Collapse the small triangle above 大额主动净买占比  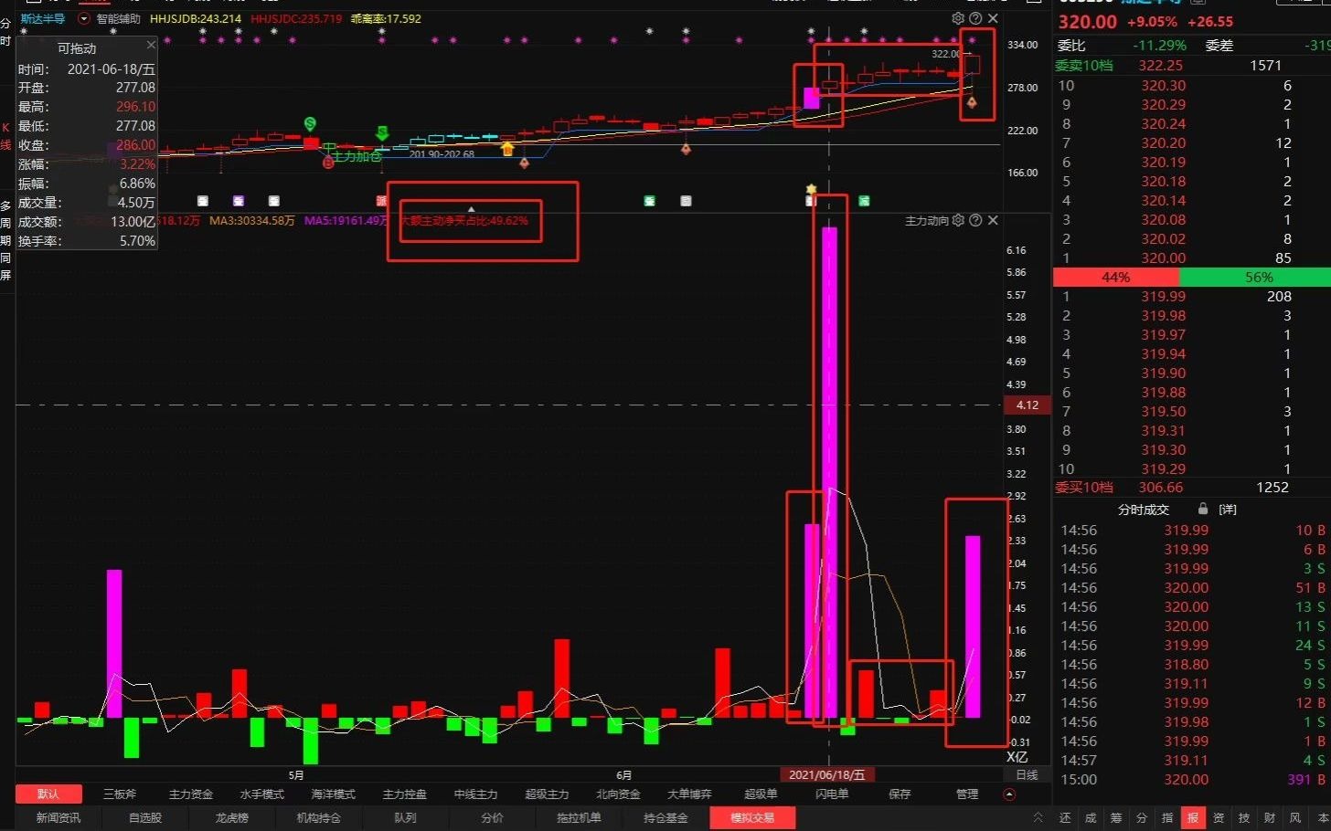pyautogui.click(x=472, y=209)
